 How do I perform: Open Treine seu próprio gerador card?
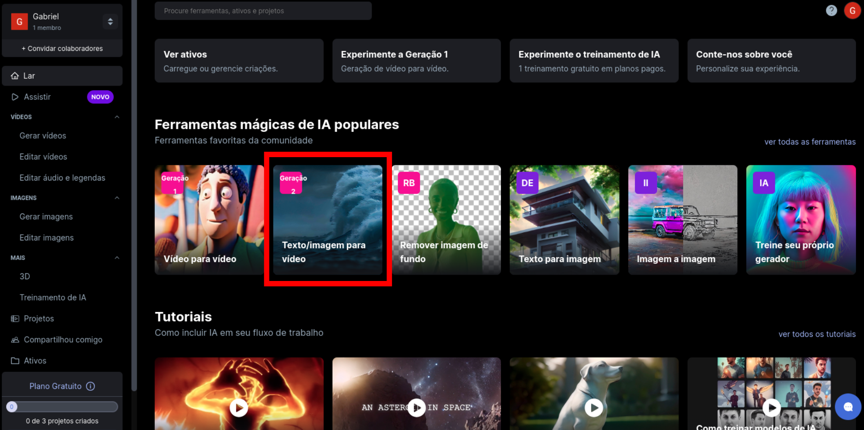tap(801, 220)
